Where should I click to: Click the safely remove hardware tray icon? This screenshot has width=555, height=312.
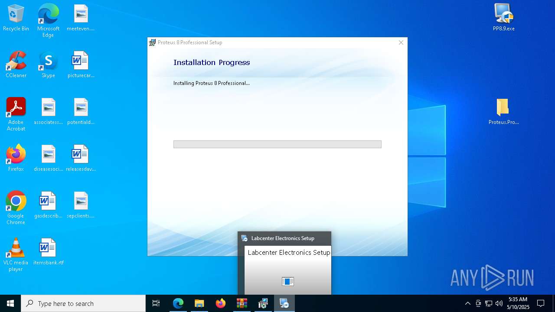click(478, 303)
